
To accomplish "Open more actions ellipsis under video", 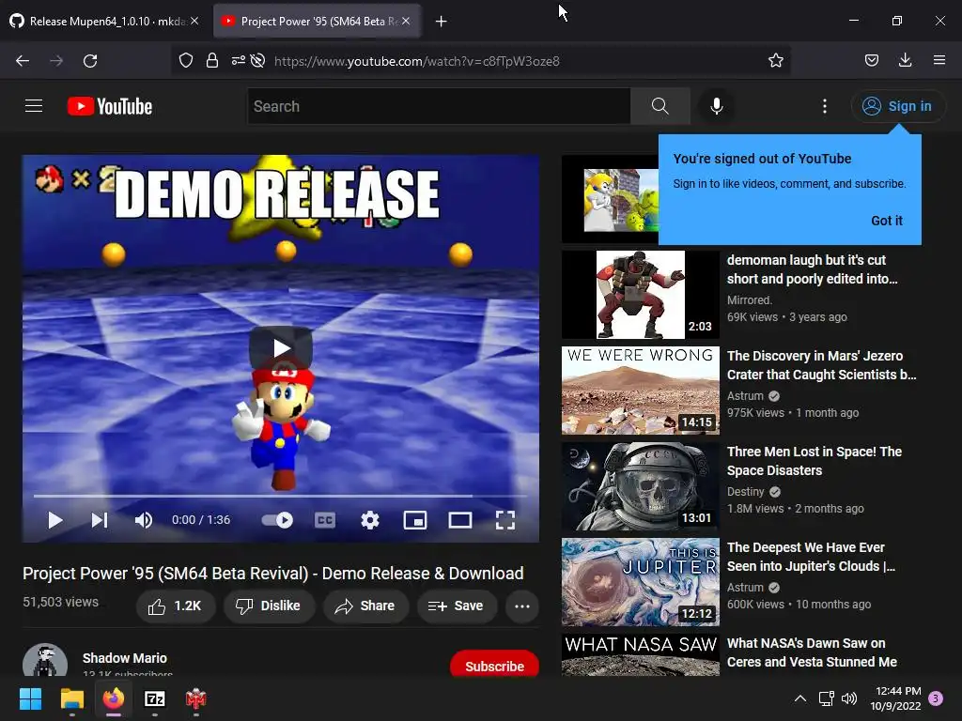I will [522, 606].
